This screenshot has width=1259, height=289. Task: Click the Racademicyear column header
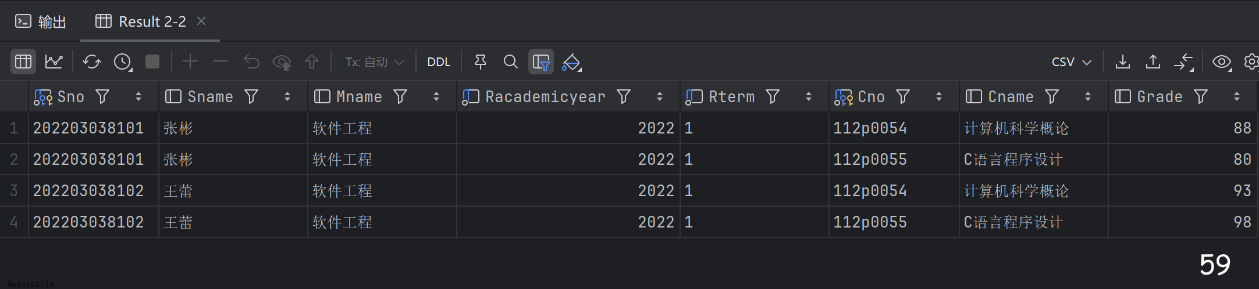(545, 96)
